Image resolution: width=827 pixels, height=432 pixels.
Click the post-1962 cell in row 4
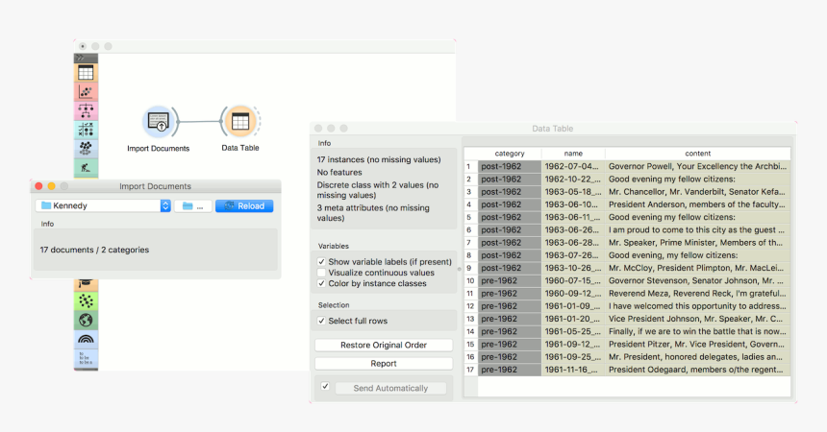[x=510, y=204]
